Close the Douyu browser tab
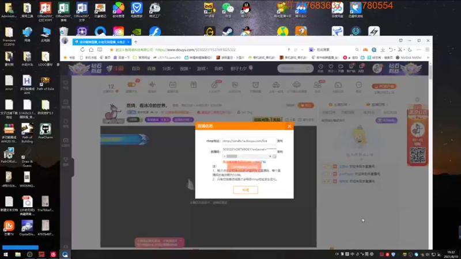Image resolution: width=461 pixels, height=259 pixels. pyautogui.click(x=129, y=42)
